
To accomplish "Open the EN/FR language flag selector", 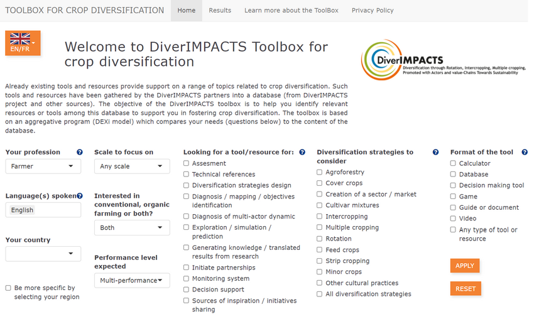I will [23, 43].
